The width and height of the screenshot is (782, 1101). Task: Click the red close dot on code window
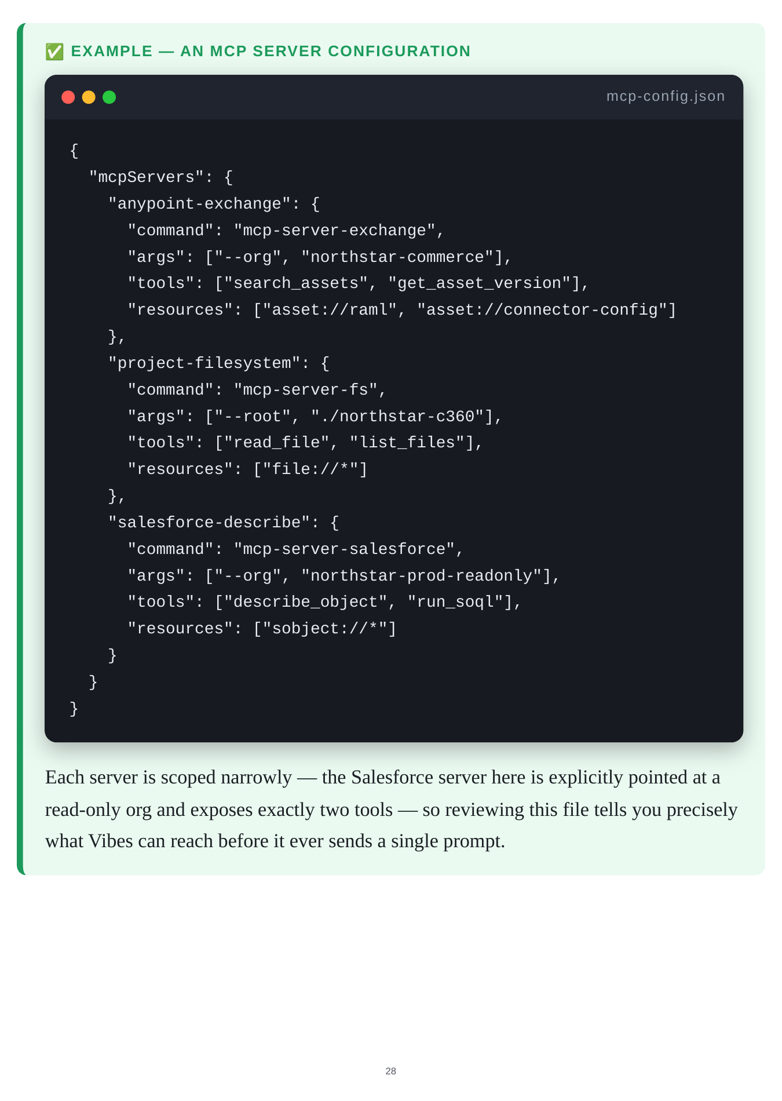click(68, 97)
